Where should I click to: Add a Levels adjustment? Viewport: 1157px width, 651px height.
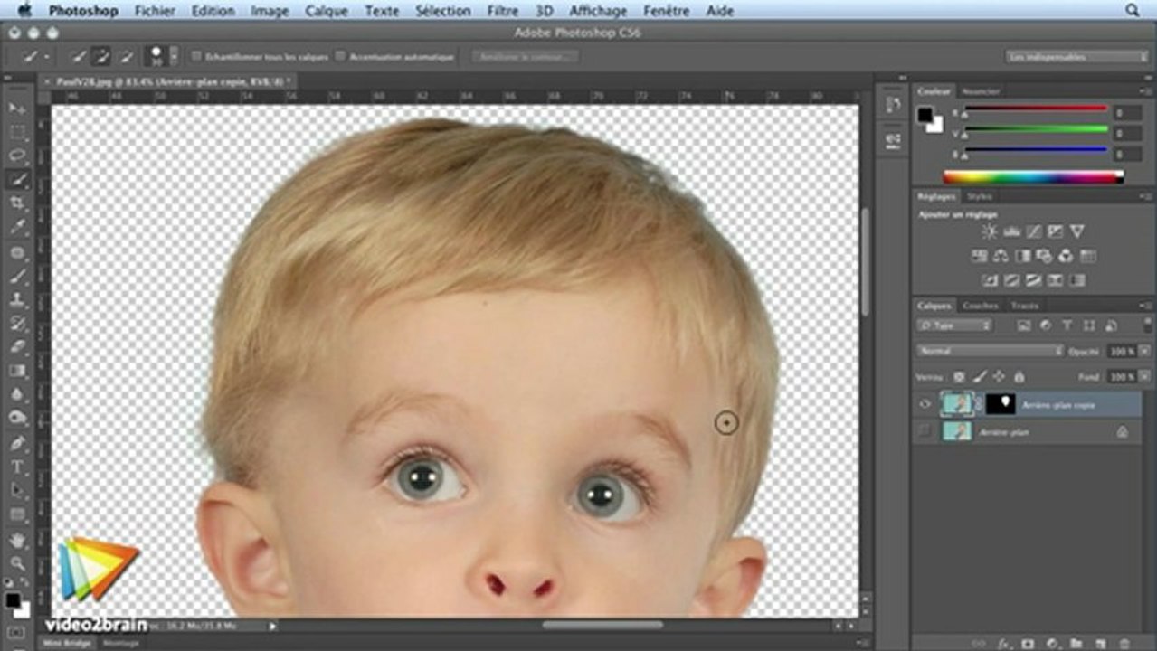coord(1011,232)
